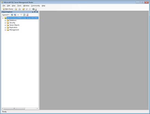The height and width of the screenshot is (114, 150).
Task: Click the Refresh icon in Object Explorer
Action: tap(24, 15)
